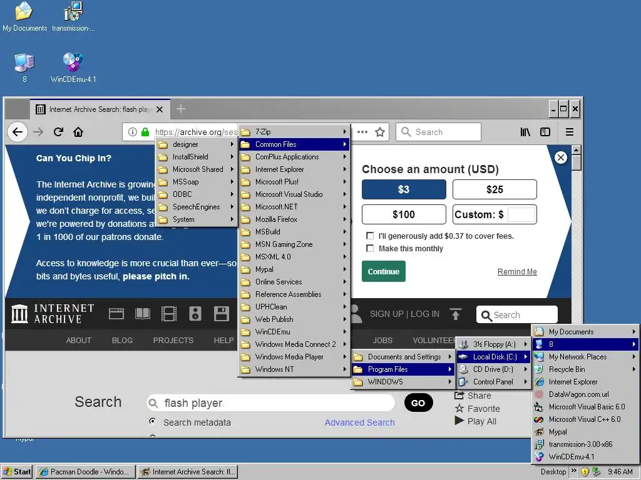Click the green Continue button
The image size is (641, 480).
click(x=384, y=271)
